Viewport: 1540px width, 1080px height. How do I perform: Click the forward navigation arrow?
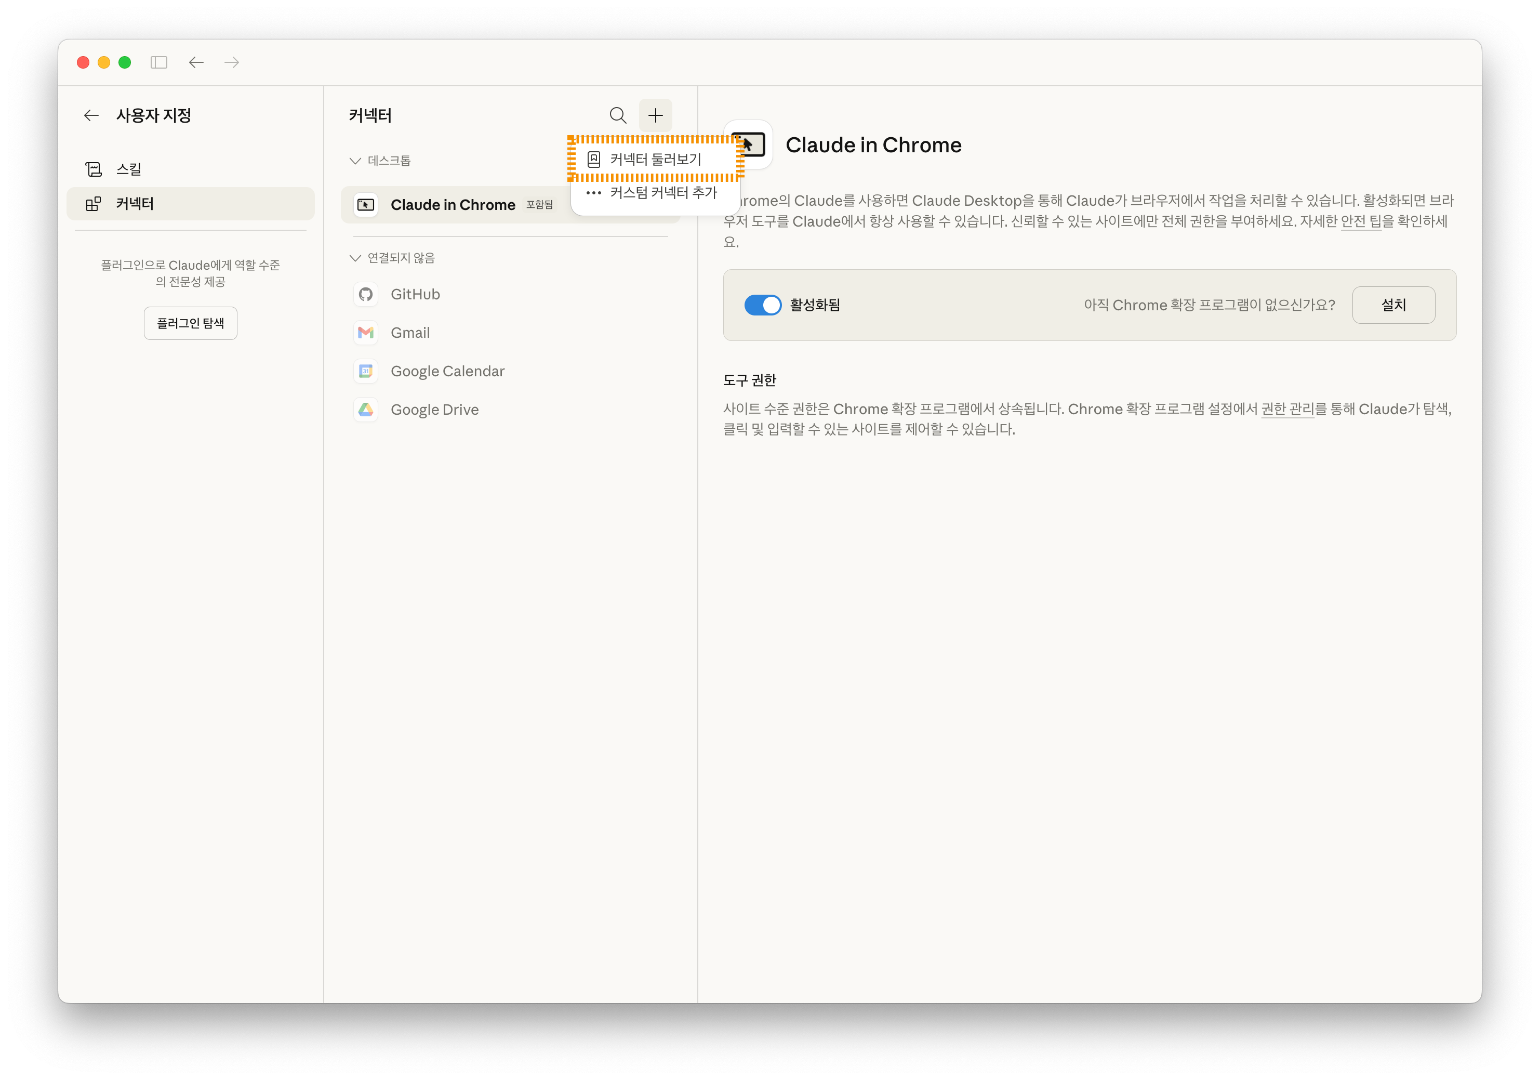(231, 62)
